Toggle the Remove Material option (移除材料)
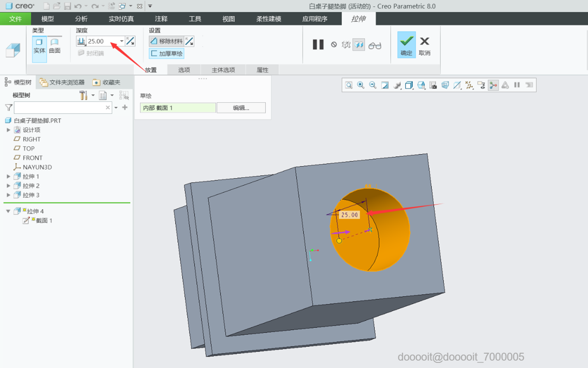The width and height of the screenshot is (588, 368). (x=166, y=41)
